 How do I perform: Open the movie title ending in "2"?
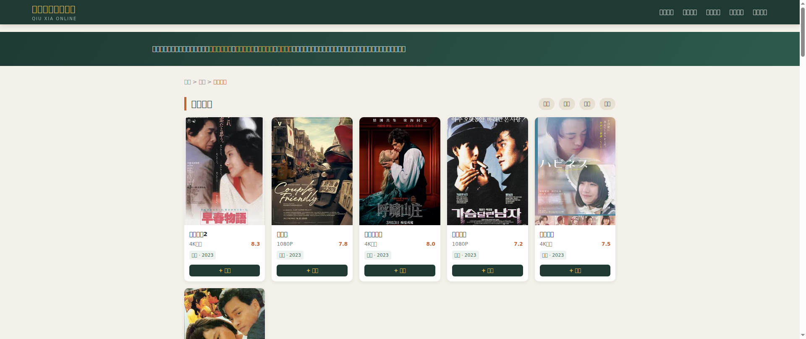[198, 234]
